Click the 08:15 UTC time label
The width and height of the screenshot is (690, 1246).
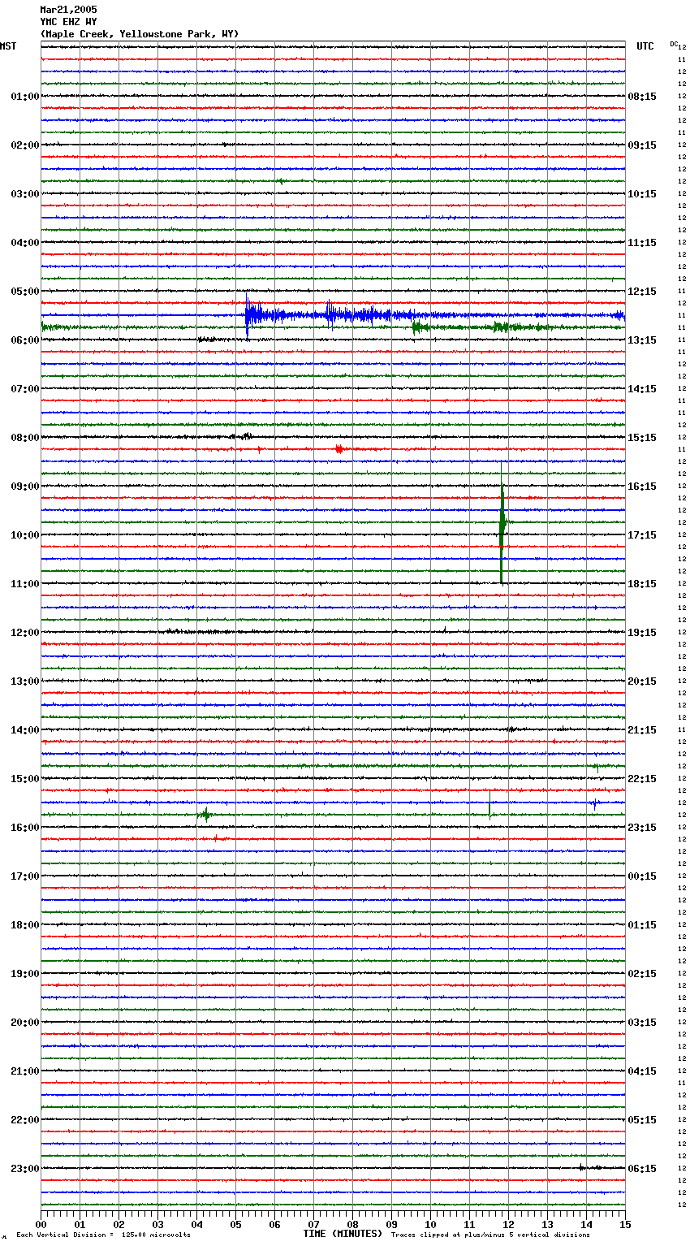click(x=642, y=97)
